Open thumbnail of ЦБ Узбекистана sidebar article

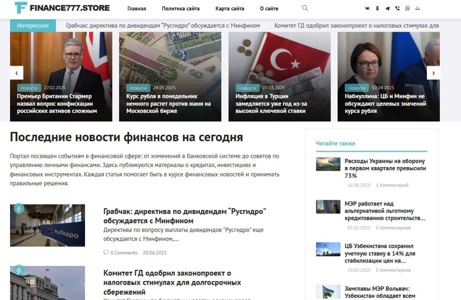pyautogui.click(x=328, y=249)
